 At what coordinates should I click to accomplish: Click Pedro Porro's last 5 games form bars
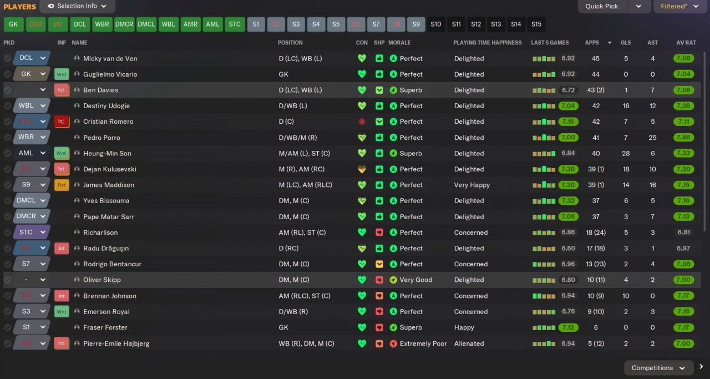tap(544, 138)
